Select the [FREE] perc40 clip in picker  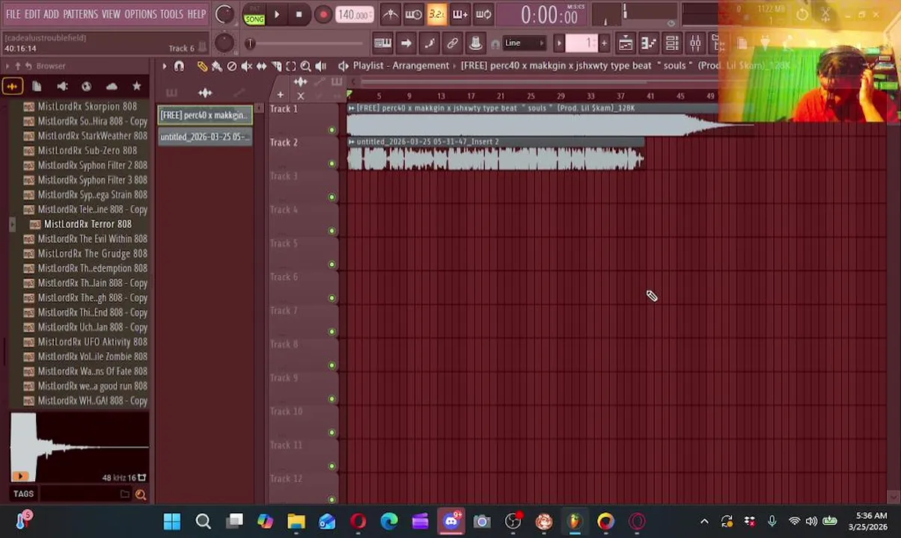click(205, 115)
